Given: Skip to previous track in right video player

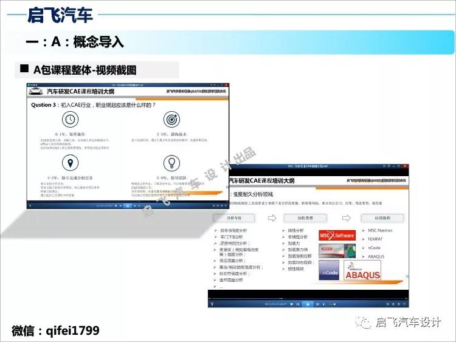Looking at the screenshot, I should [x=298, y=304].
